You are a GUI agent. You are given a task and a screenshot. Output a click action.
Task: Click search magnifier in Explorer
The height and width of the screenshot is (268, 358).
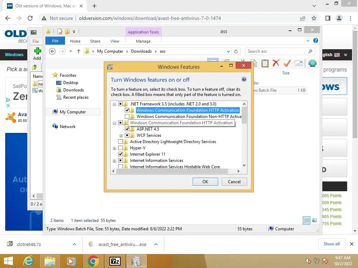click(310, 52)
